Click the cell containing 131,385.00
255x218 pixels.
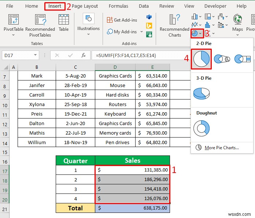132,170
